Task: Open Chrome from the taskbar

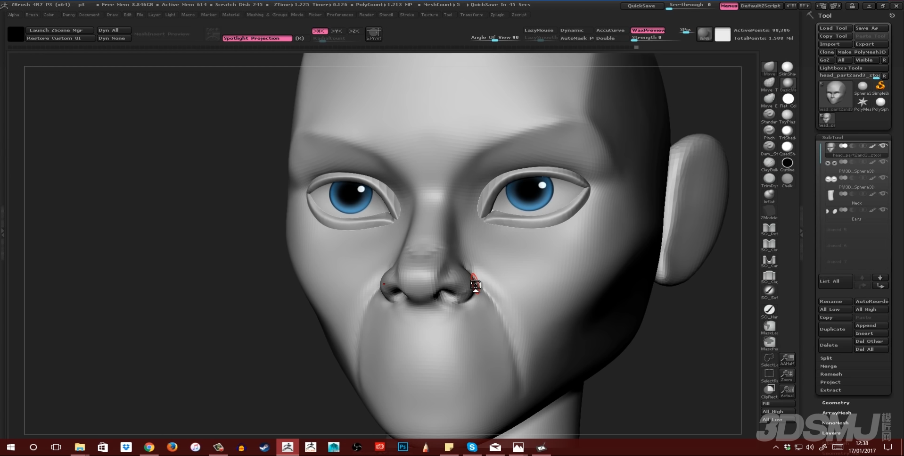Action: coord(149,447)
